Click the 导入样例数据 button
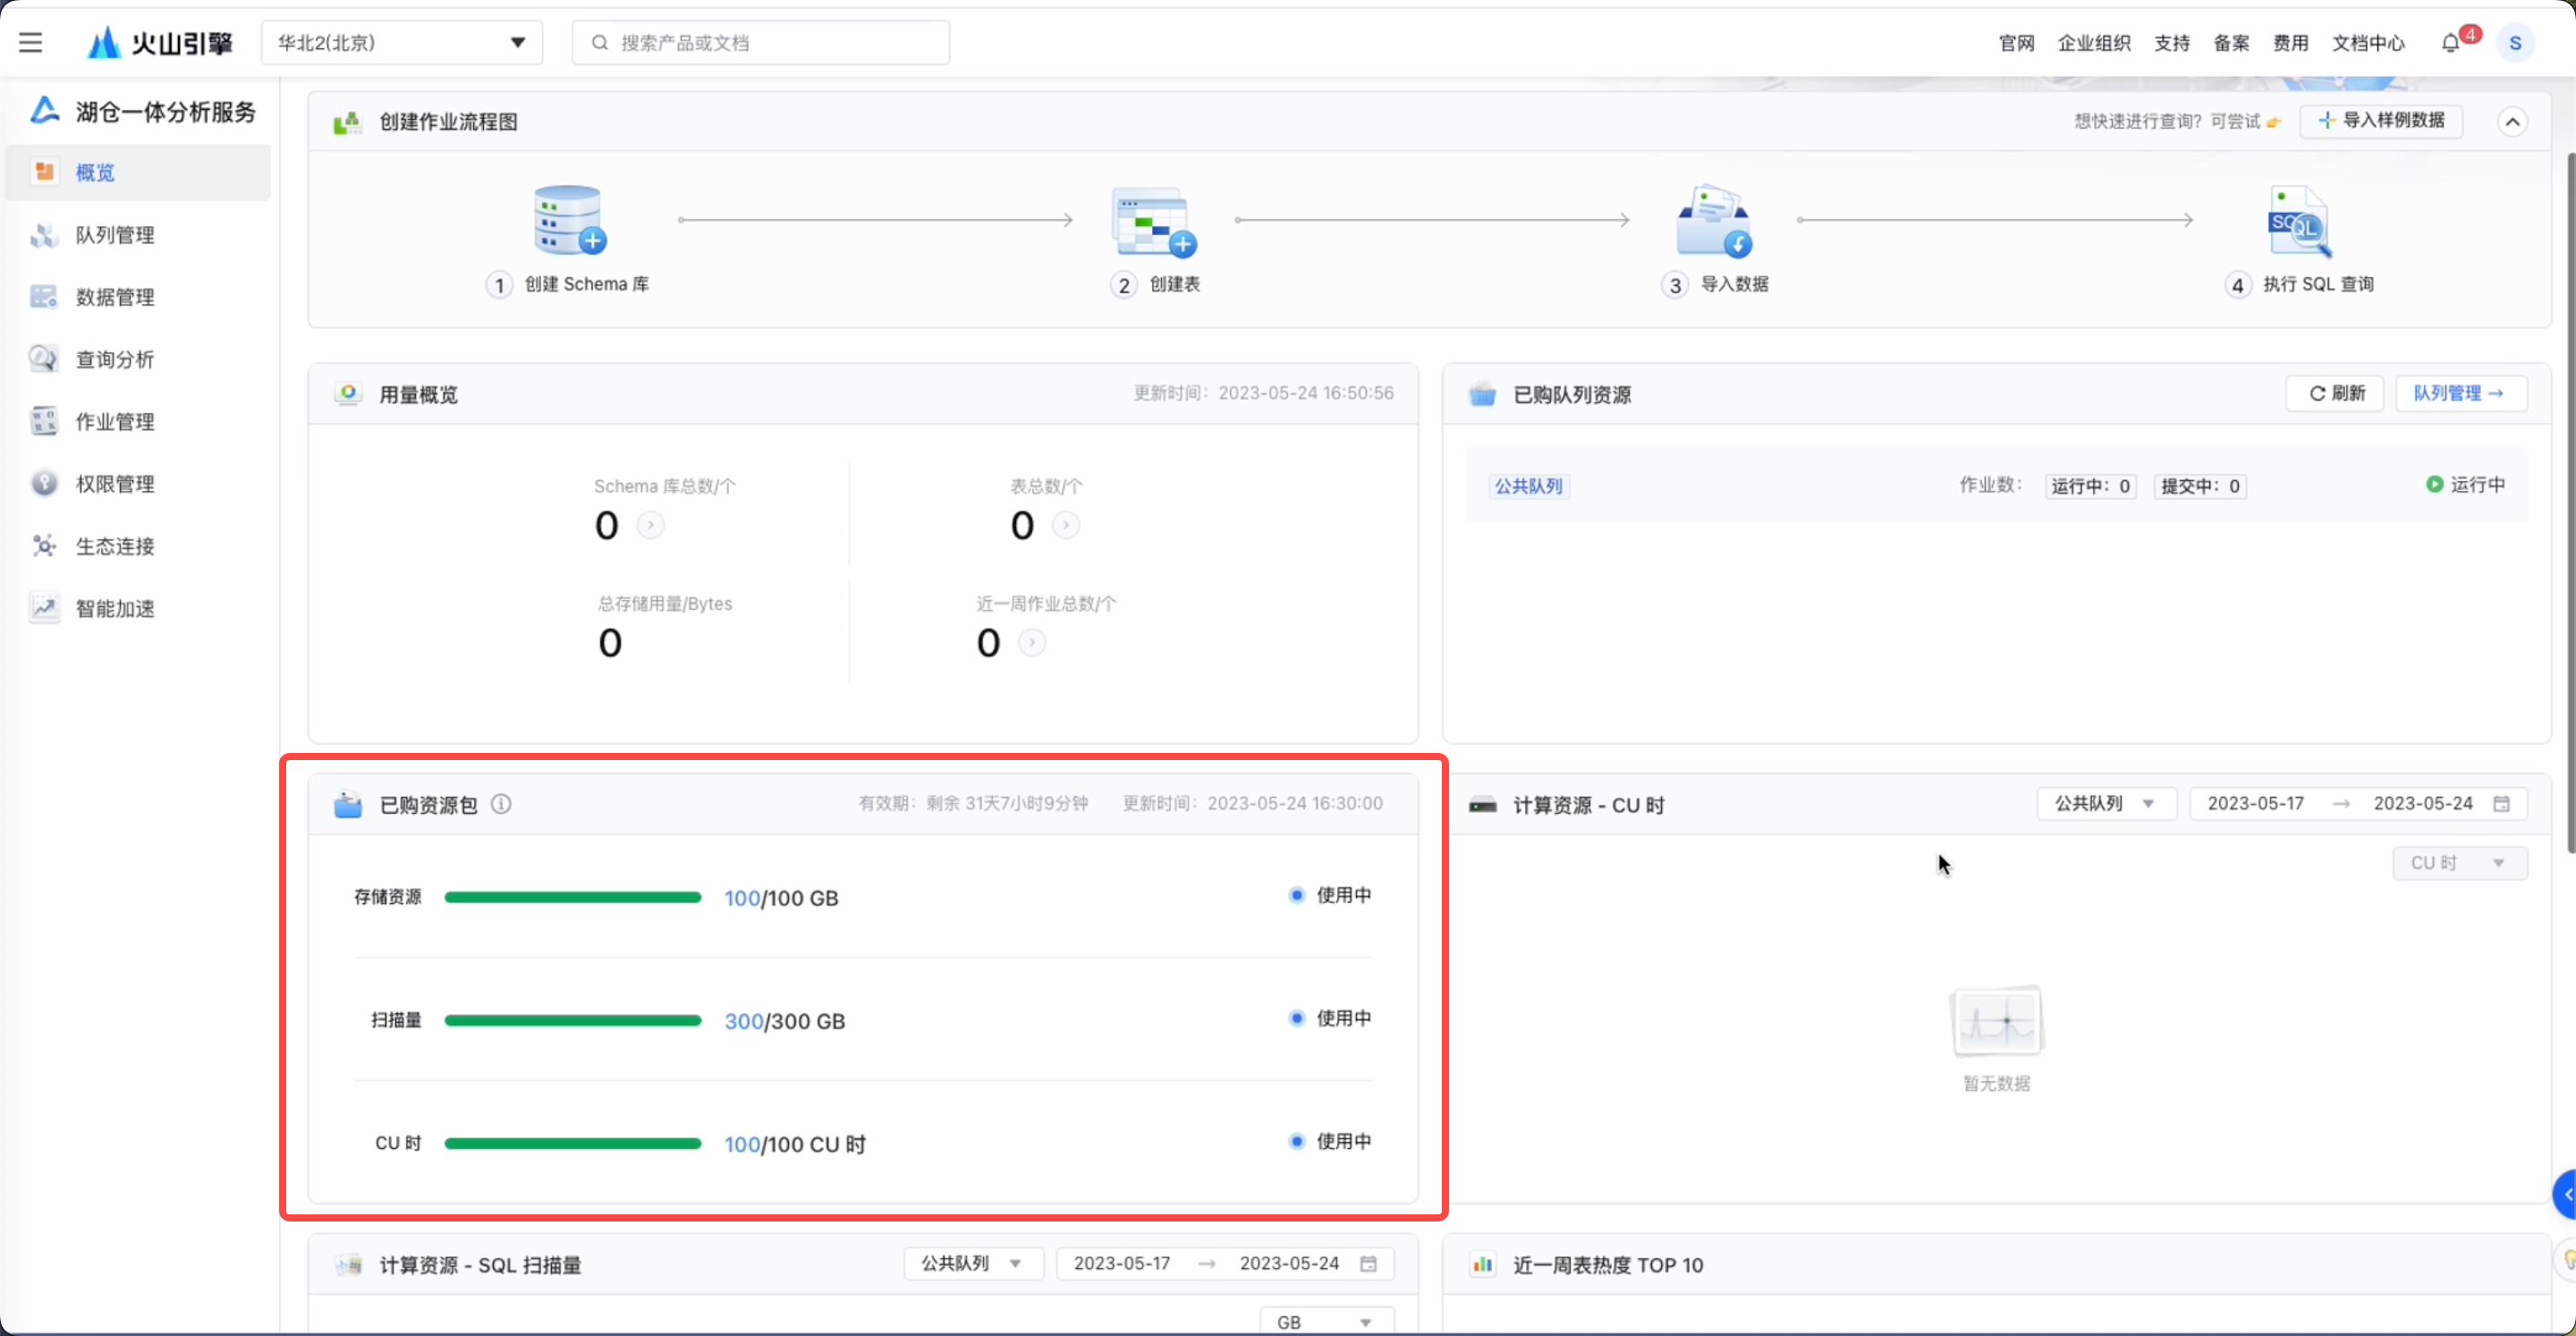Image resolution: width=2576 pixels, height=1336 pixels. pyautogui.click(x=2381, y=121)
